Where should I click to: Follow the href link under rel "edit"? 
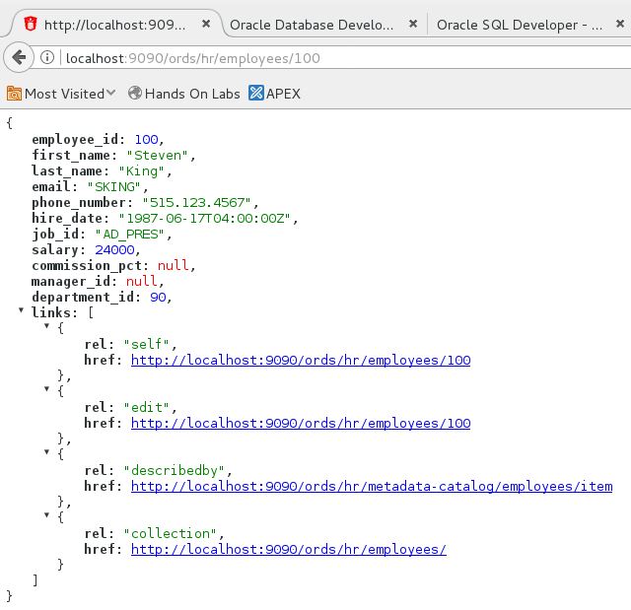301,423
